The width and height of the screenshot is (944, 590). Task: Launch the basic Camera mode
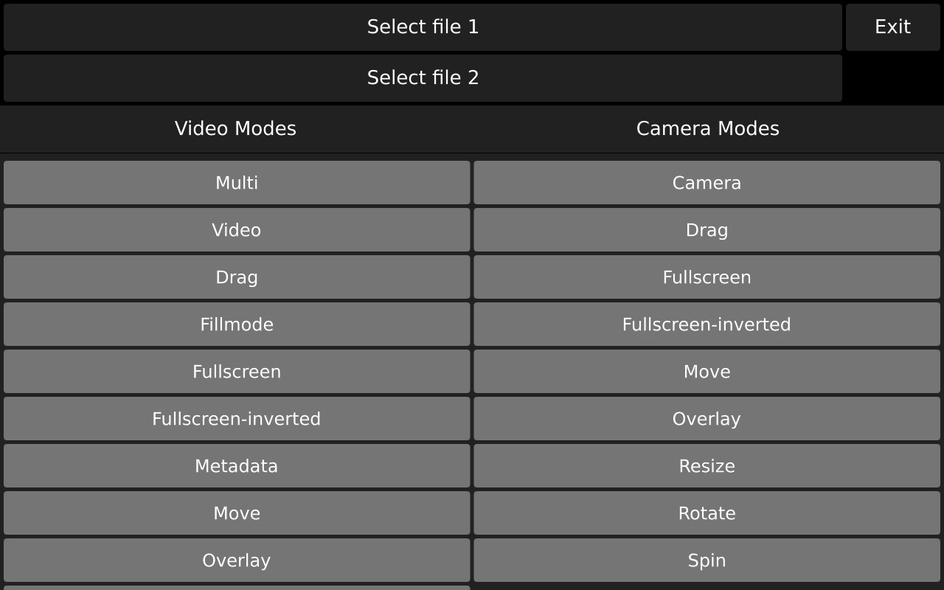[707, 183]
